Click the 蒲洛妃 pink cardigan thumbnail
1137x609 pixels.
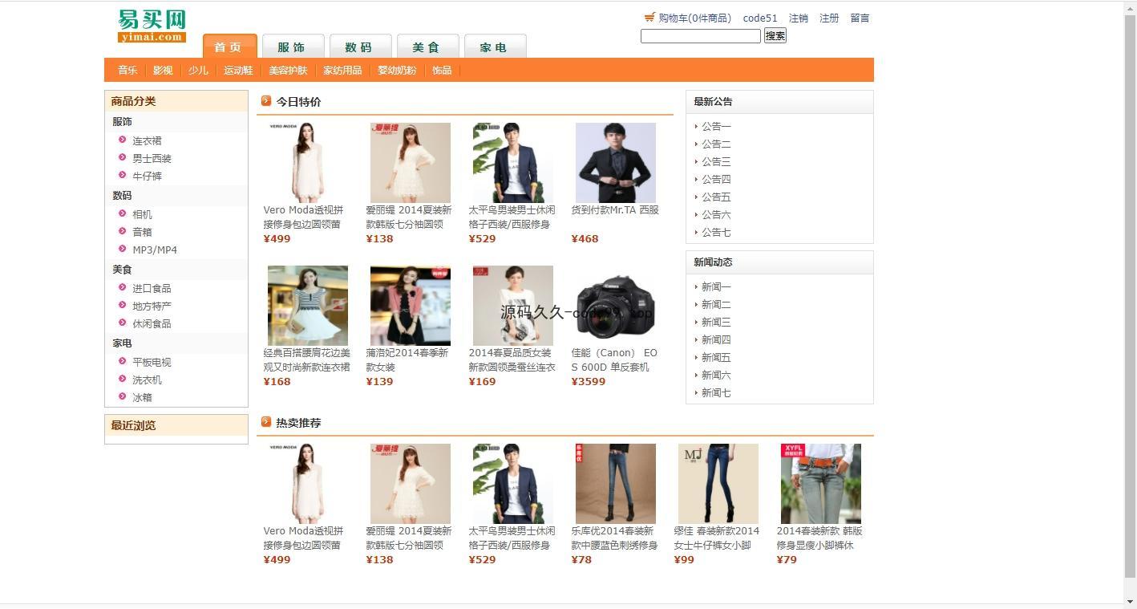pos(411,306)
